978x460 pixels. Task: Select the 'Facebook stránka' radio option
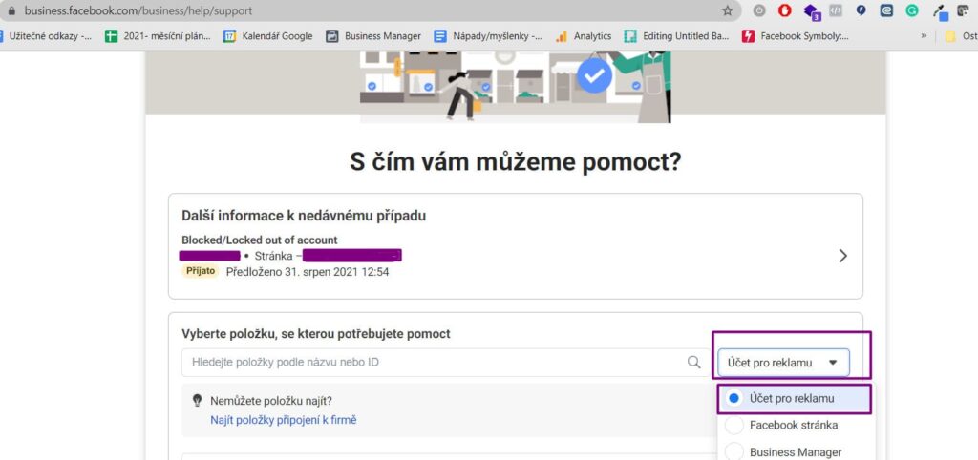[x=733, y=425]
